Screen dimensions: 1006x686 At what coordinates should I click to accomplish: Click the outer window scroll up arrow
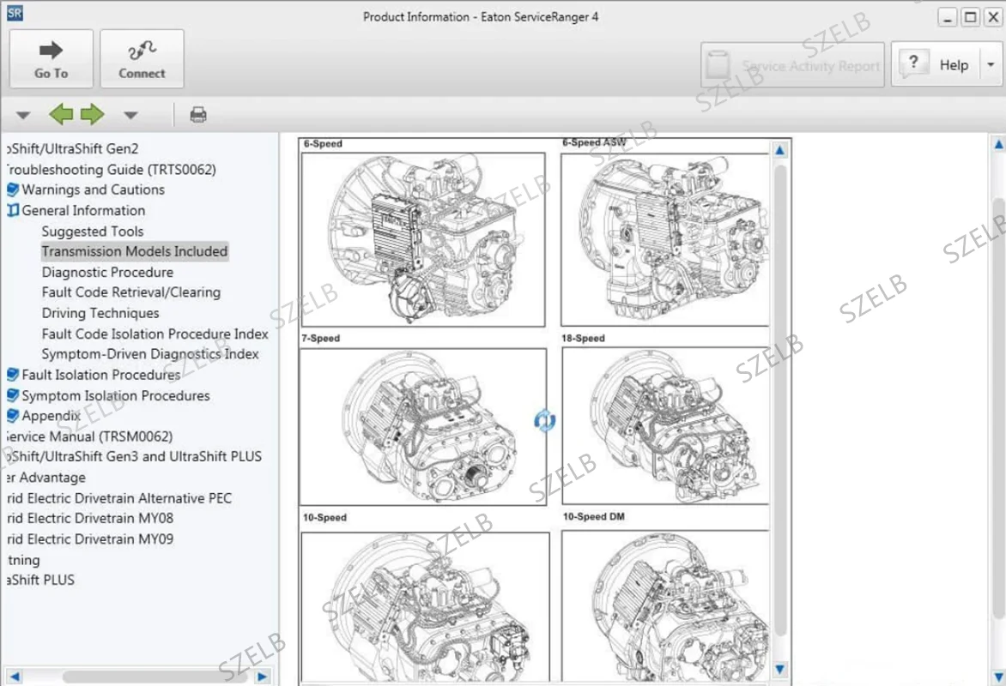pyautogui.click(x=999, y=145)
